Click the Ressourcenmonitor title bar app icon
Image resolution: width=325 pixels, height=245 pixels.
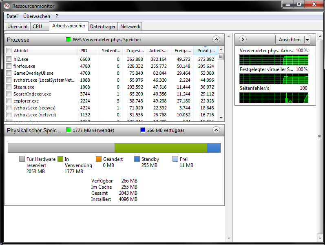coord(7,6)
